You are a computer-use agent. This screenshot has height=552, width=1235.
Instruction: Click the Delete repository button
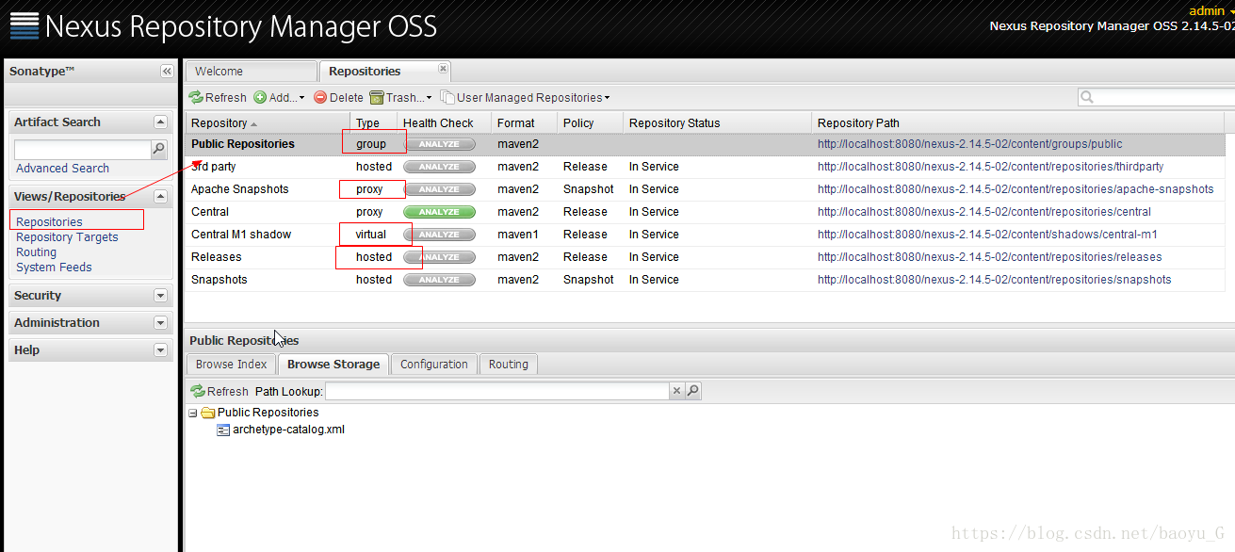click(338, 97)
